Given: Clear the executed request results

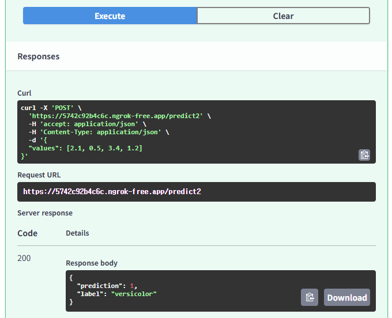Looking at the screenshot, I should pyautogui.click(x=283, y=16).
